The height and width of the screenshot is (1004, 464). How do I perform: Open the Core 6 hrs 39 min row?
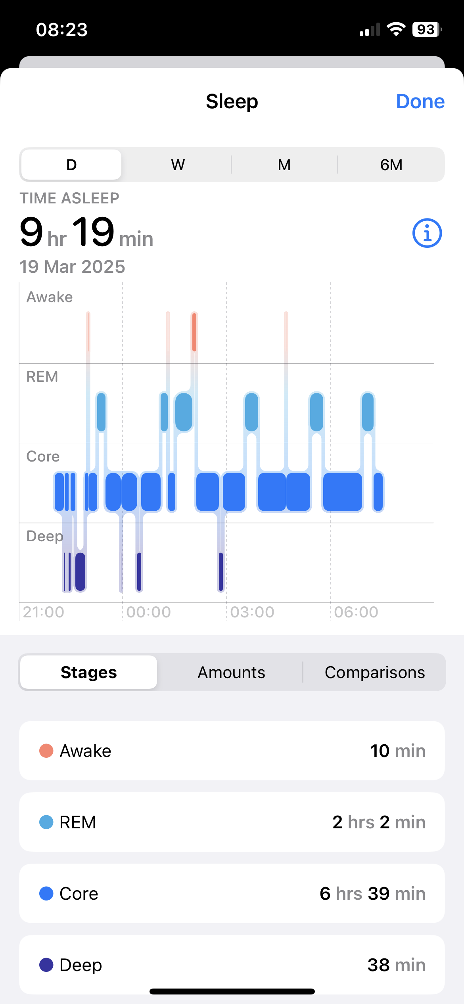click(x=232, y=893)
